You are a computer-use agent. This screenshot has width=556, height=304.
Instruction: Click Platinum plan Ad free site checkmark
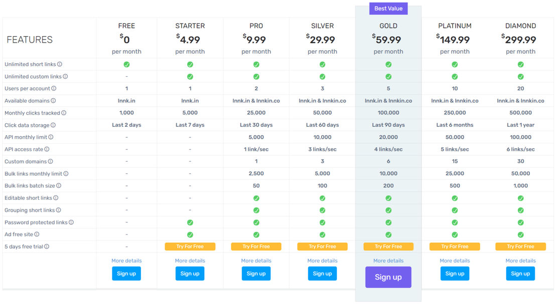pyautogui.click(x=455, y=234)
